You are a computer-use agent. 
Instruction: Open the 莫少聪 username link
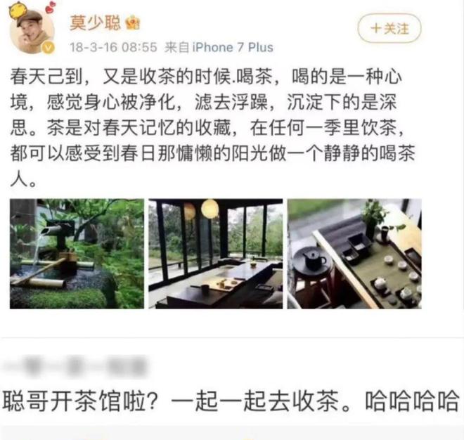click(95, 22)
